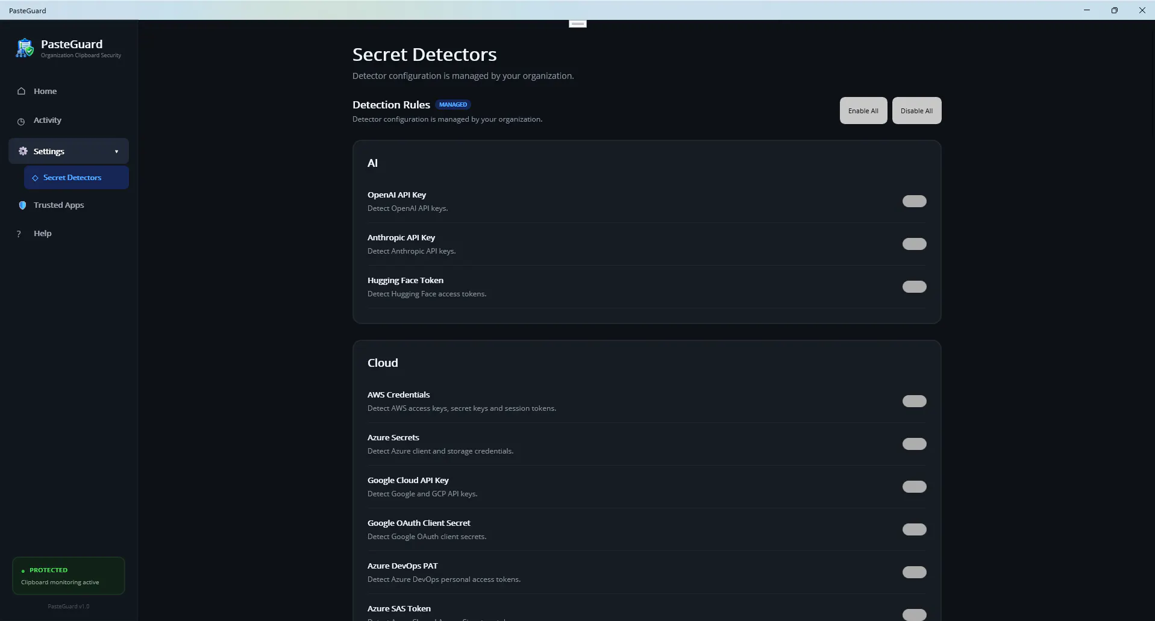Click the diamond icon beside Secret Detectors
The width and height of the screenshot is (1155, 621).
pyautogui.click(x=35, y=178)
